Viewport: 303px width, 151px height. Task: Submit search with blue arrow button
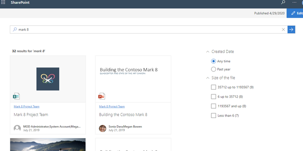[x=291, y=29]
